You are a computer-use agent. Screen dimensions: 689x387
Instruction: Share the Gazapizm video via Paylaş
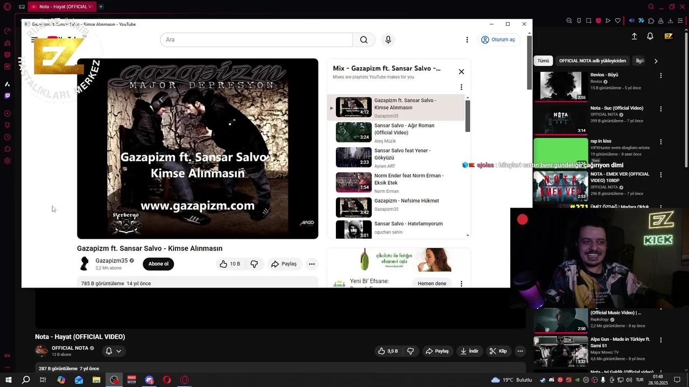(284, 264)
